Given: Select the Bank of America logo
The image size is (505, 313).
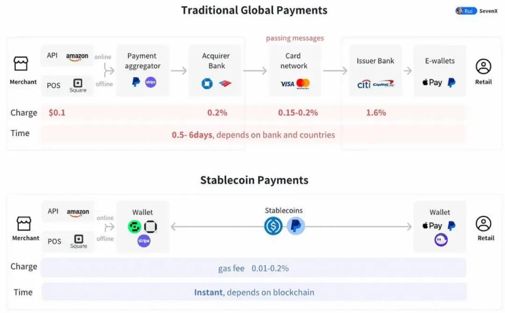Looking at the screenshot, I should (225, 83).
